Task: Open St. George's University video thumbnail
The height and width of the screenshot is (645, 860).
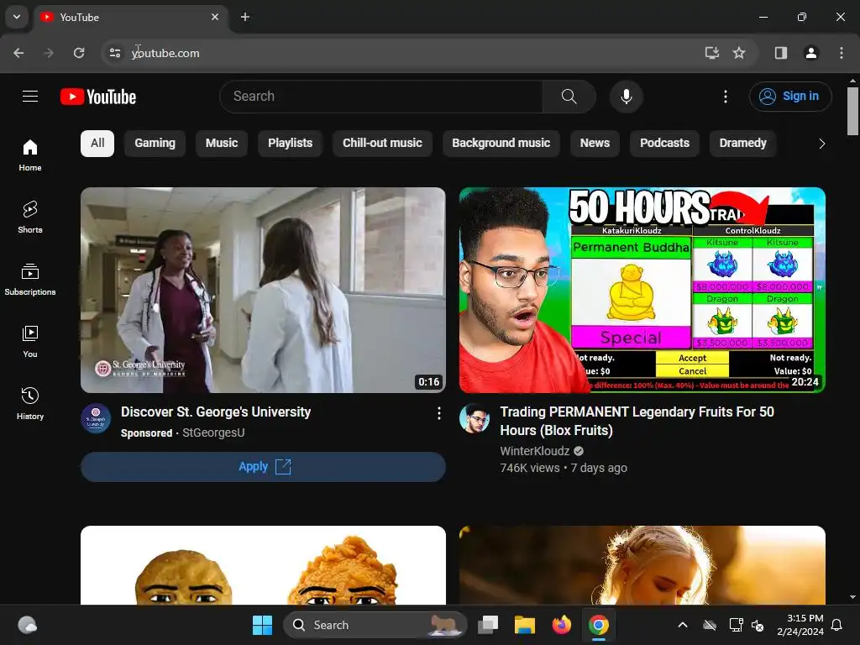Action: [x=263, y=290]
